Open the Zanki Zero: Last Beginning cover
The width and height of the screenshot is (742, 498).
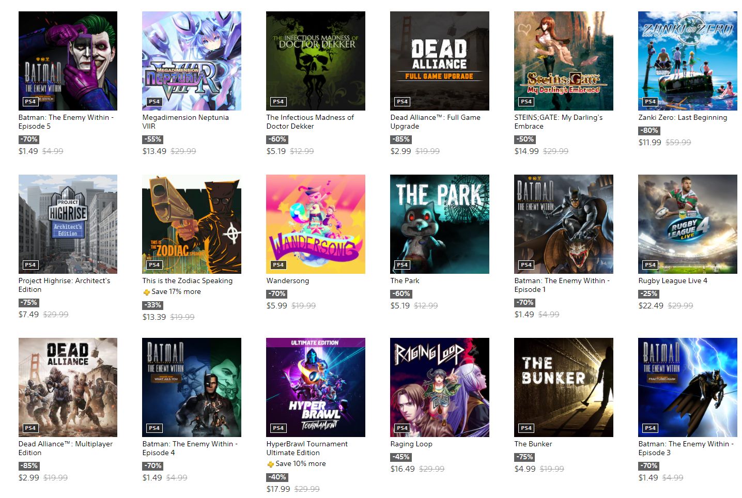pos(688,61)
